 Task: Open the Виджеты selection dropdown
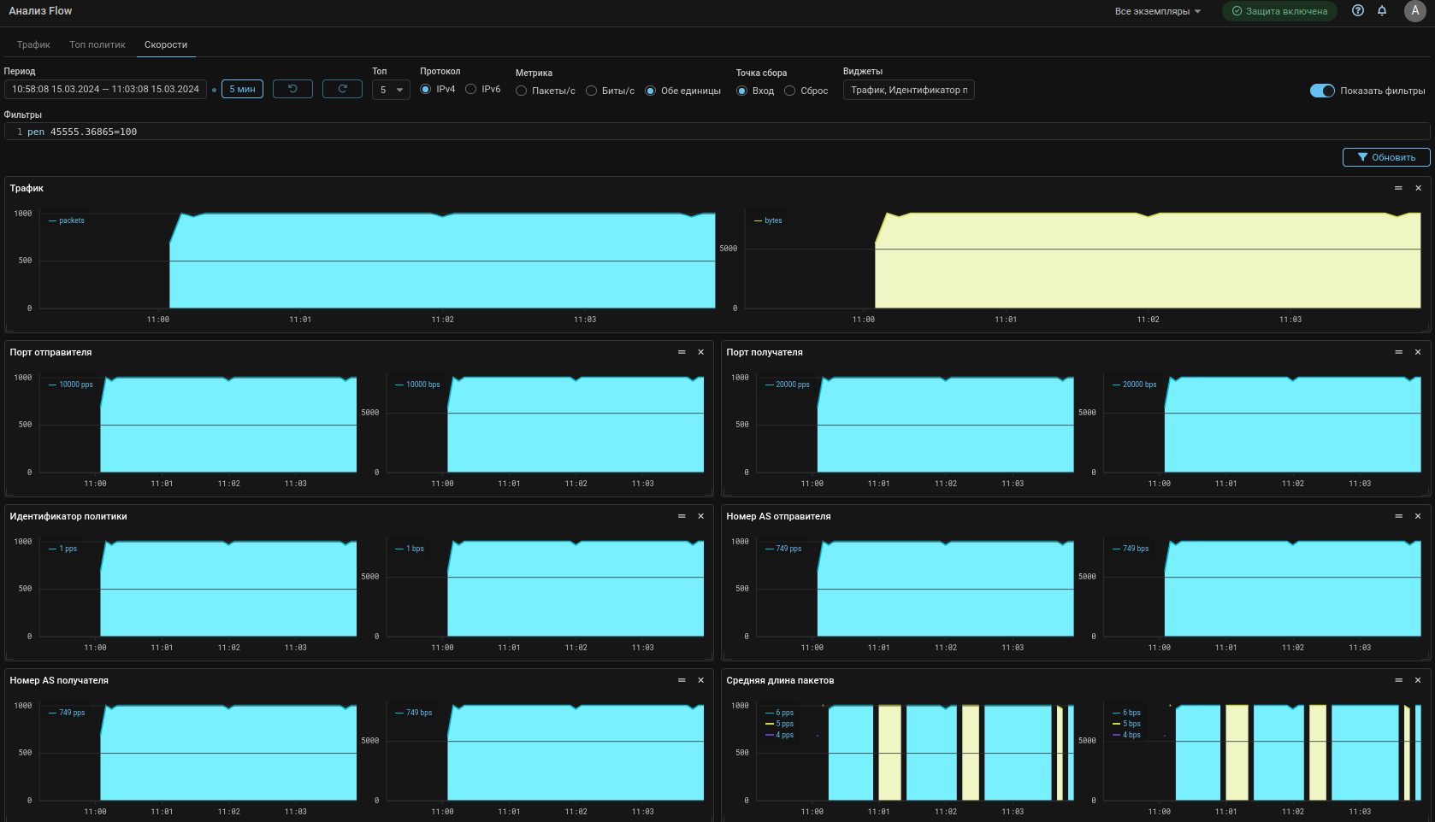pos(908,90)
